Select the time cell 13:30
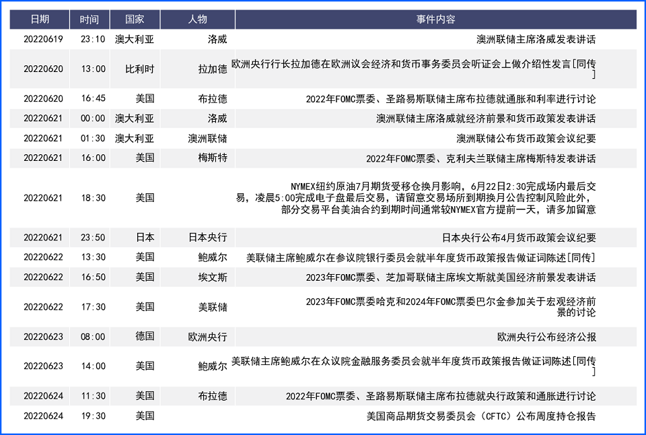This screenshot has width=646, height=435. [x=93, y=257]
